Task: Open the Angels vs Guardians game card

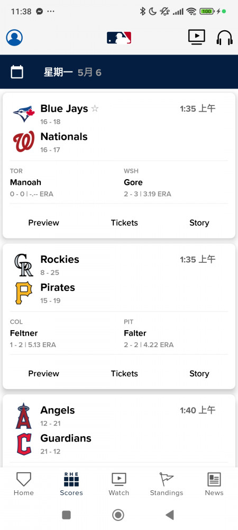Action: tap(119, 431)
